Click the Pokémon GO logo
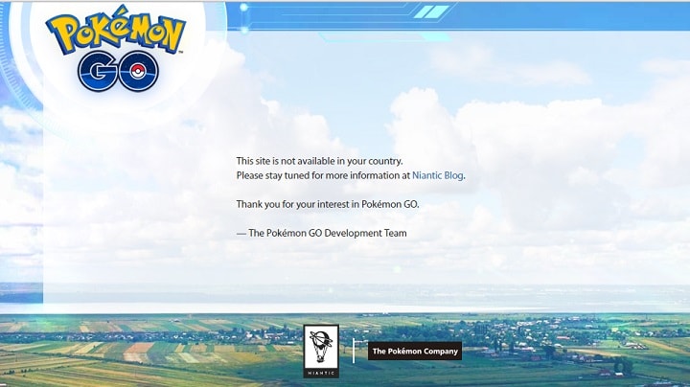This screenshot has height=387, width=690. tap(117, 54)
